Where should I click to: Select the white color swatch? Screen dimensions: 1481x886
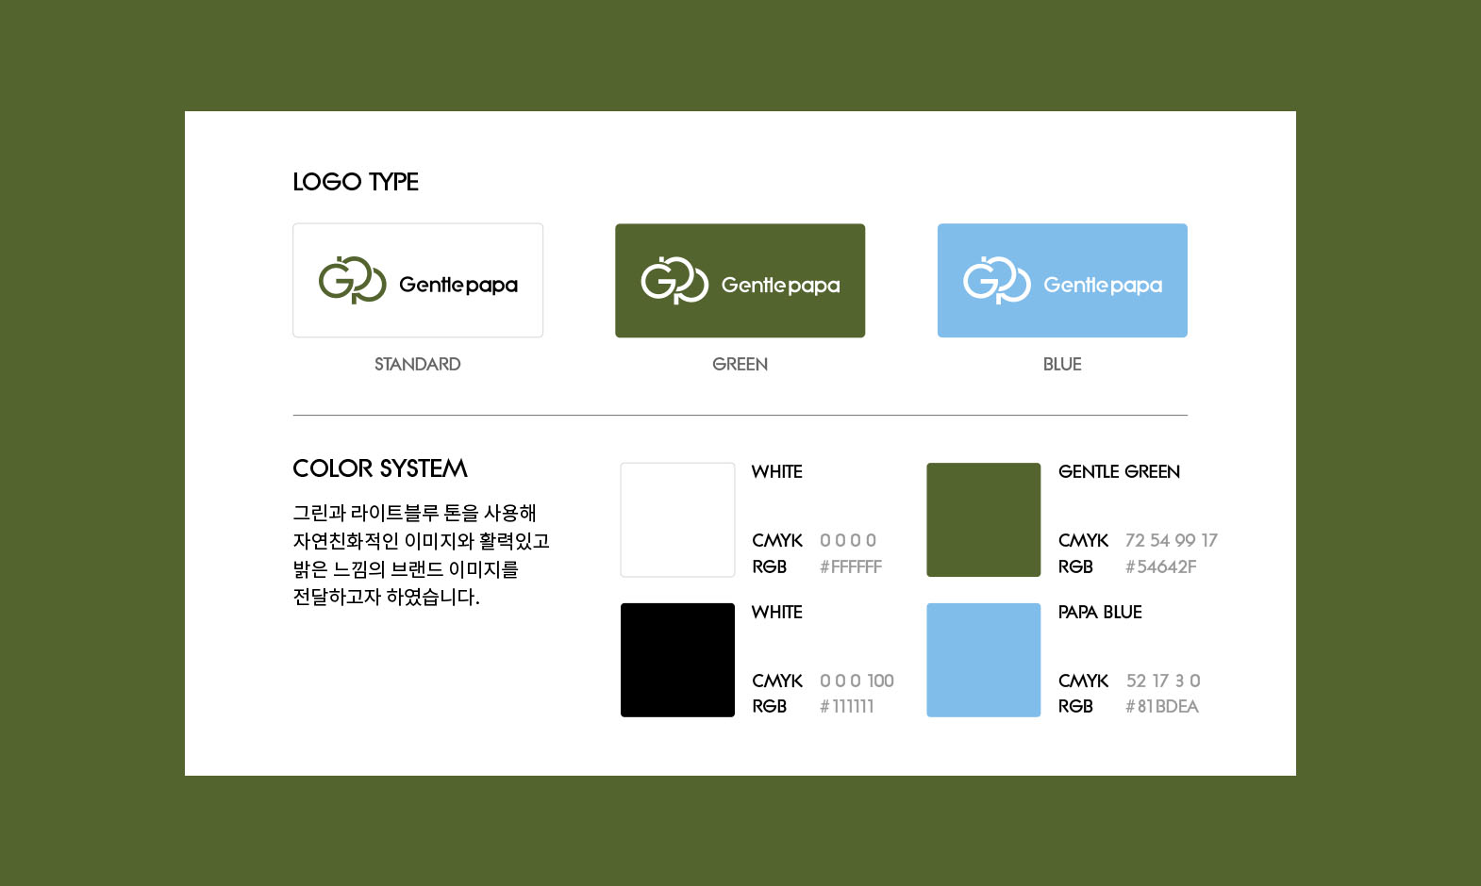pyautogui.click(x=677, y=519)
